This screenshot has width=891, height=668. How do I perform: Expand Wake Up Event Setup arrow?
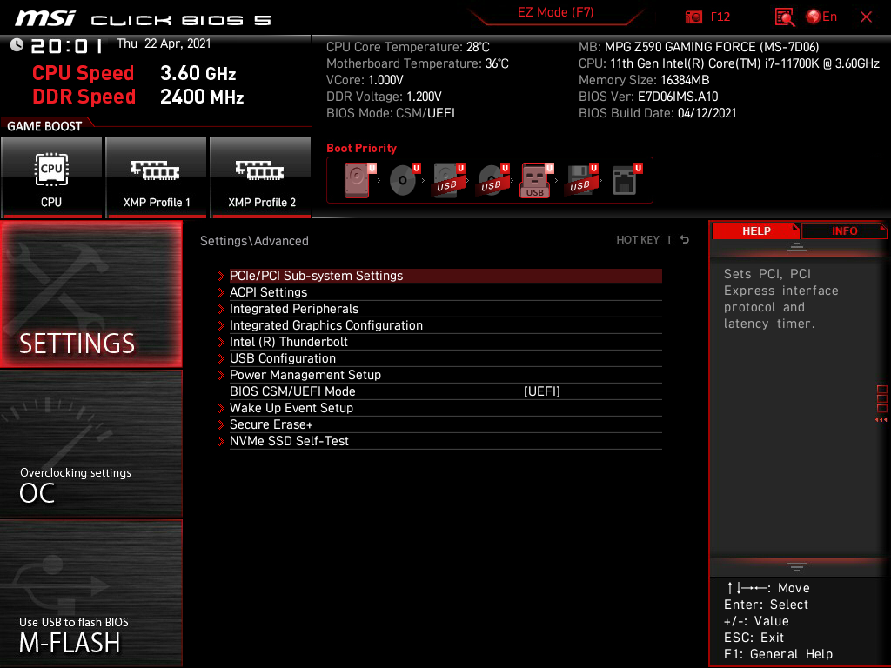(221, 408)
